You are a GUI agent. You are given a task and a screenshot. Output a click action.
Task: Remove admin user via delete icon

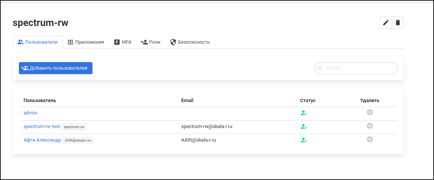[370, 112]
